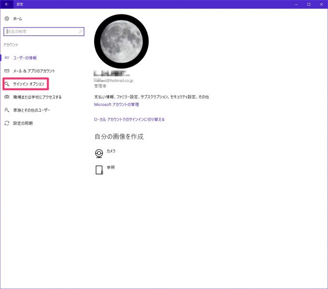The image size is (328, 289).
Task: Click the ホーム label
Action: click(x=17, y=19)
